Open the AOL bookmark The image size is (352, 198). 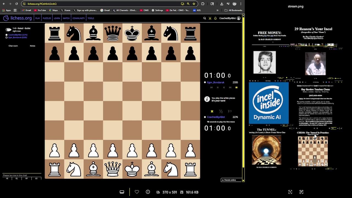197,10
